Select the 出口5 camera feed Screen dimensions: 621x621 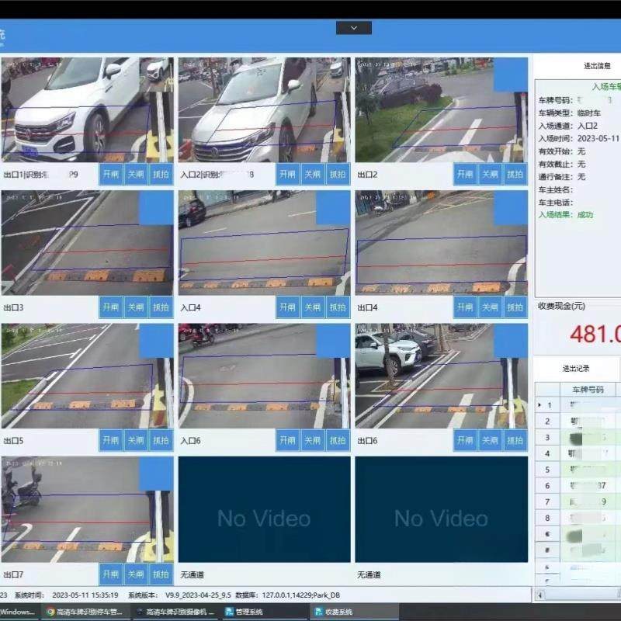87,376
